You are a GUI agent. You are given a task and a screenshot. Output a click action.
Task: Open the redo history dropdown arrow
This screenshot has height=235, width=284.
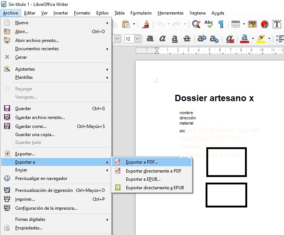(185, 24)
